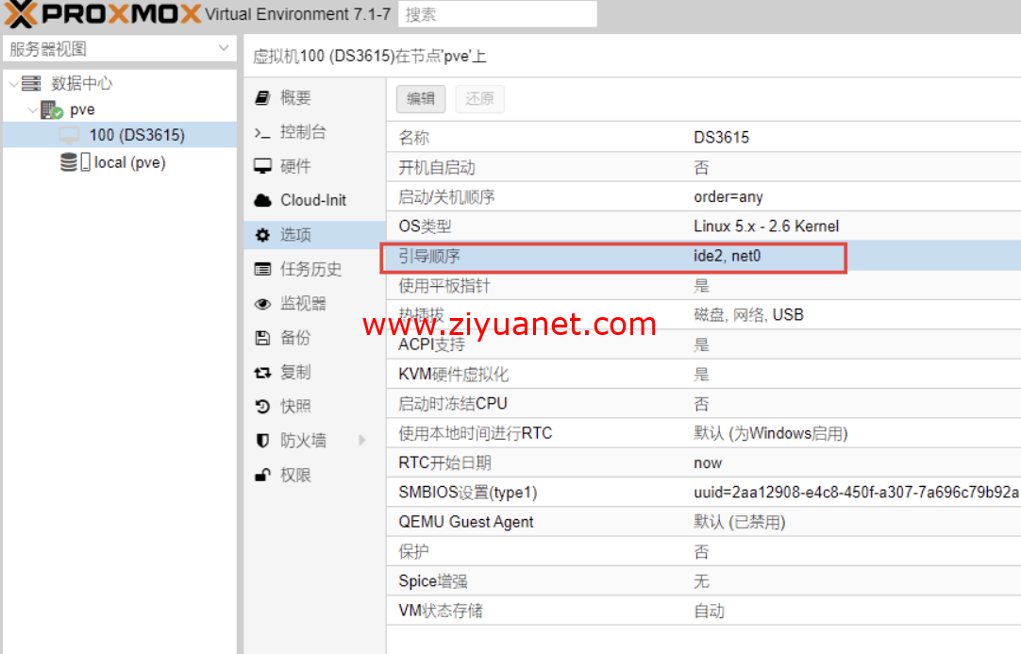Screen dimensions: 1021x654
Task: Switch to the 硬件 hardware section
Action: (x=315, y=167)
